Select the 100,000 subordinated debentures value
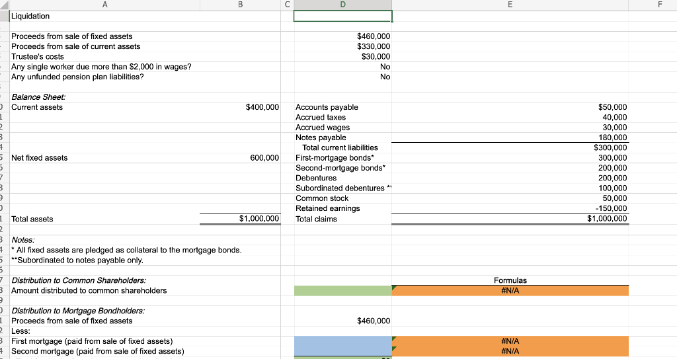 coord(613,188)
